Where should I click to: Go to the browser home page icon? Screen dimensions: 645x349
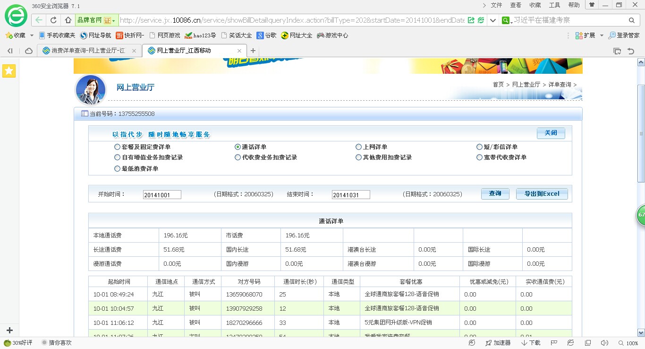[68, 20]
